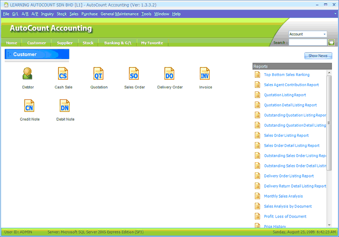Open the Help menu
The width and height of the screenshot is (339, 237).
(x=177, y=14)
